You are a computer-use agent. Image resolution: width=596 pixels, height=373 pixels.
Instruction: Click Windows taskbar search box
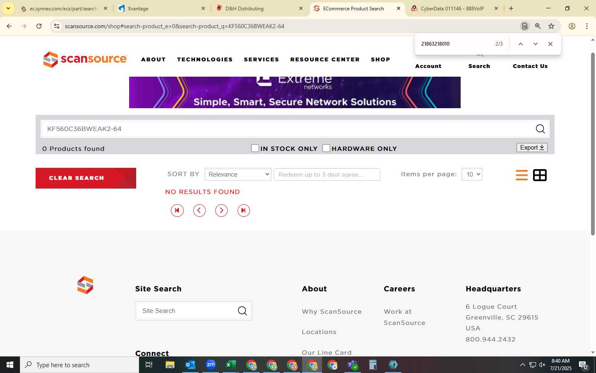click(79, 365)
